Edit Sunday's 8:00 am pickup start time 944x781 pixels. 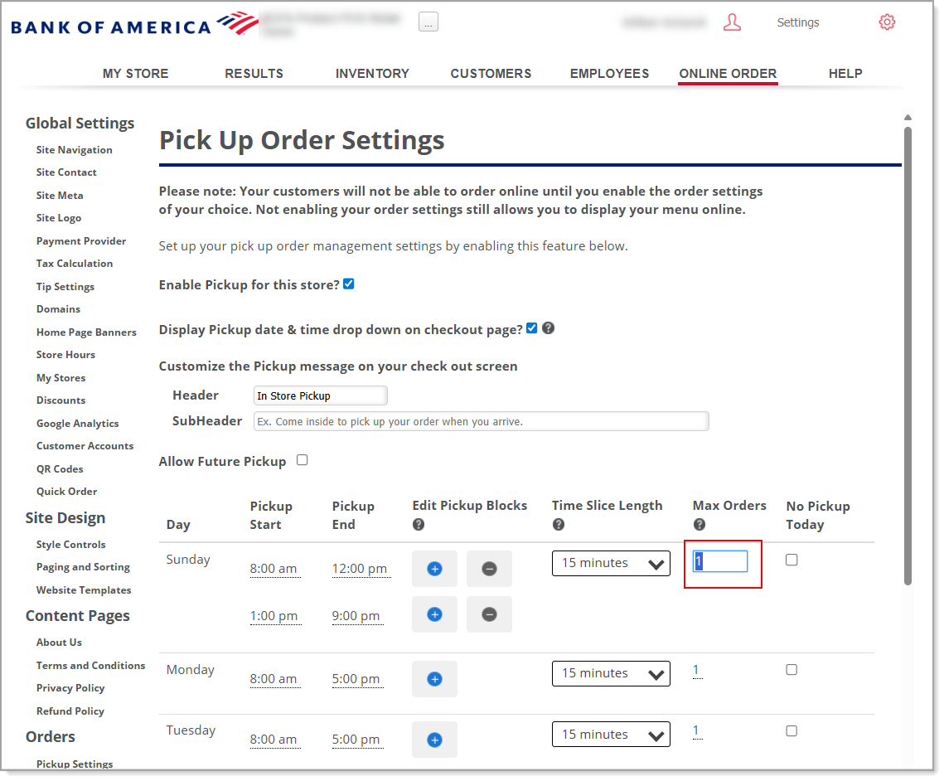click(x=275, y=568)
